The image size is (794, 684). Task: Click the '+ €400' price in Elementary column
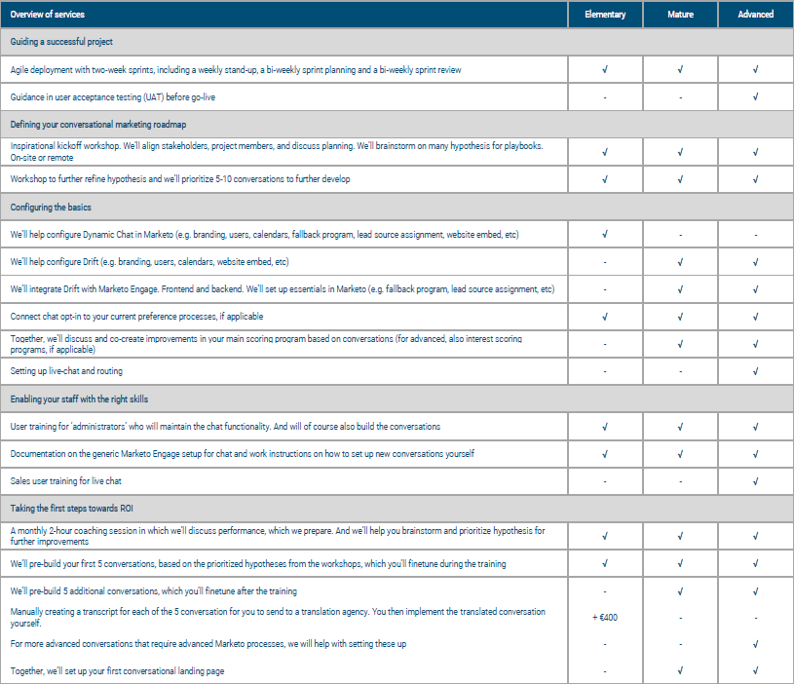[x=605, y=618]
